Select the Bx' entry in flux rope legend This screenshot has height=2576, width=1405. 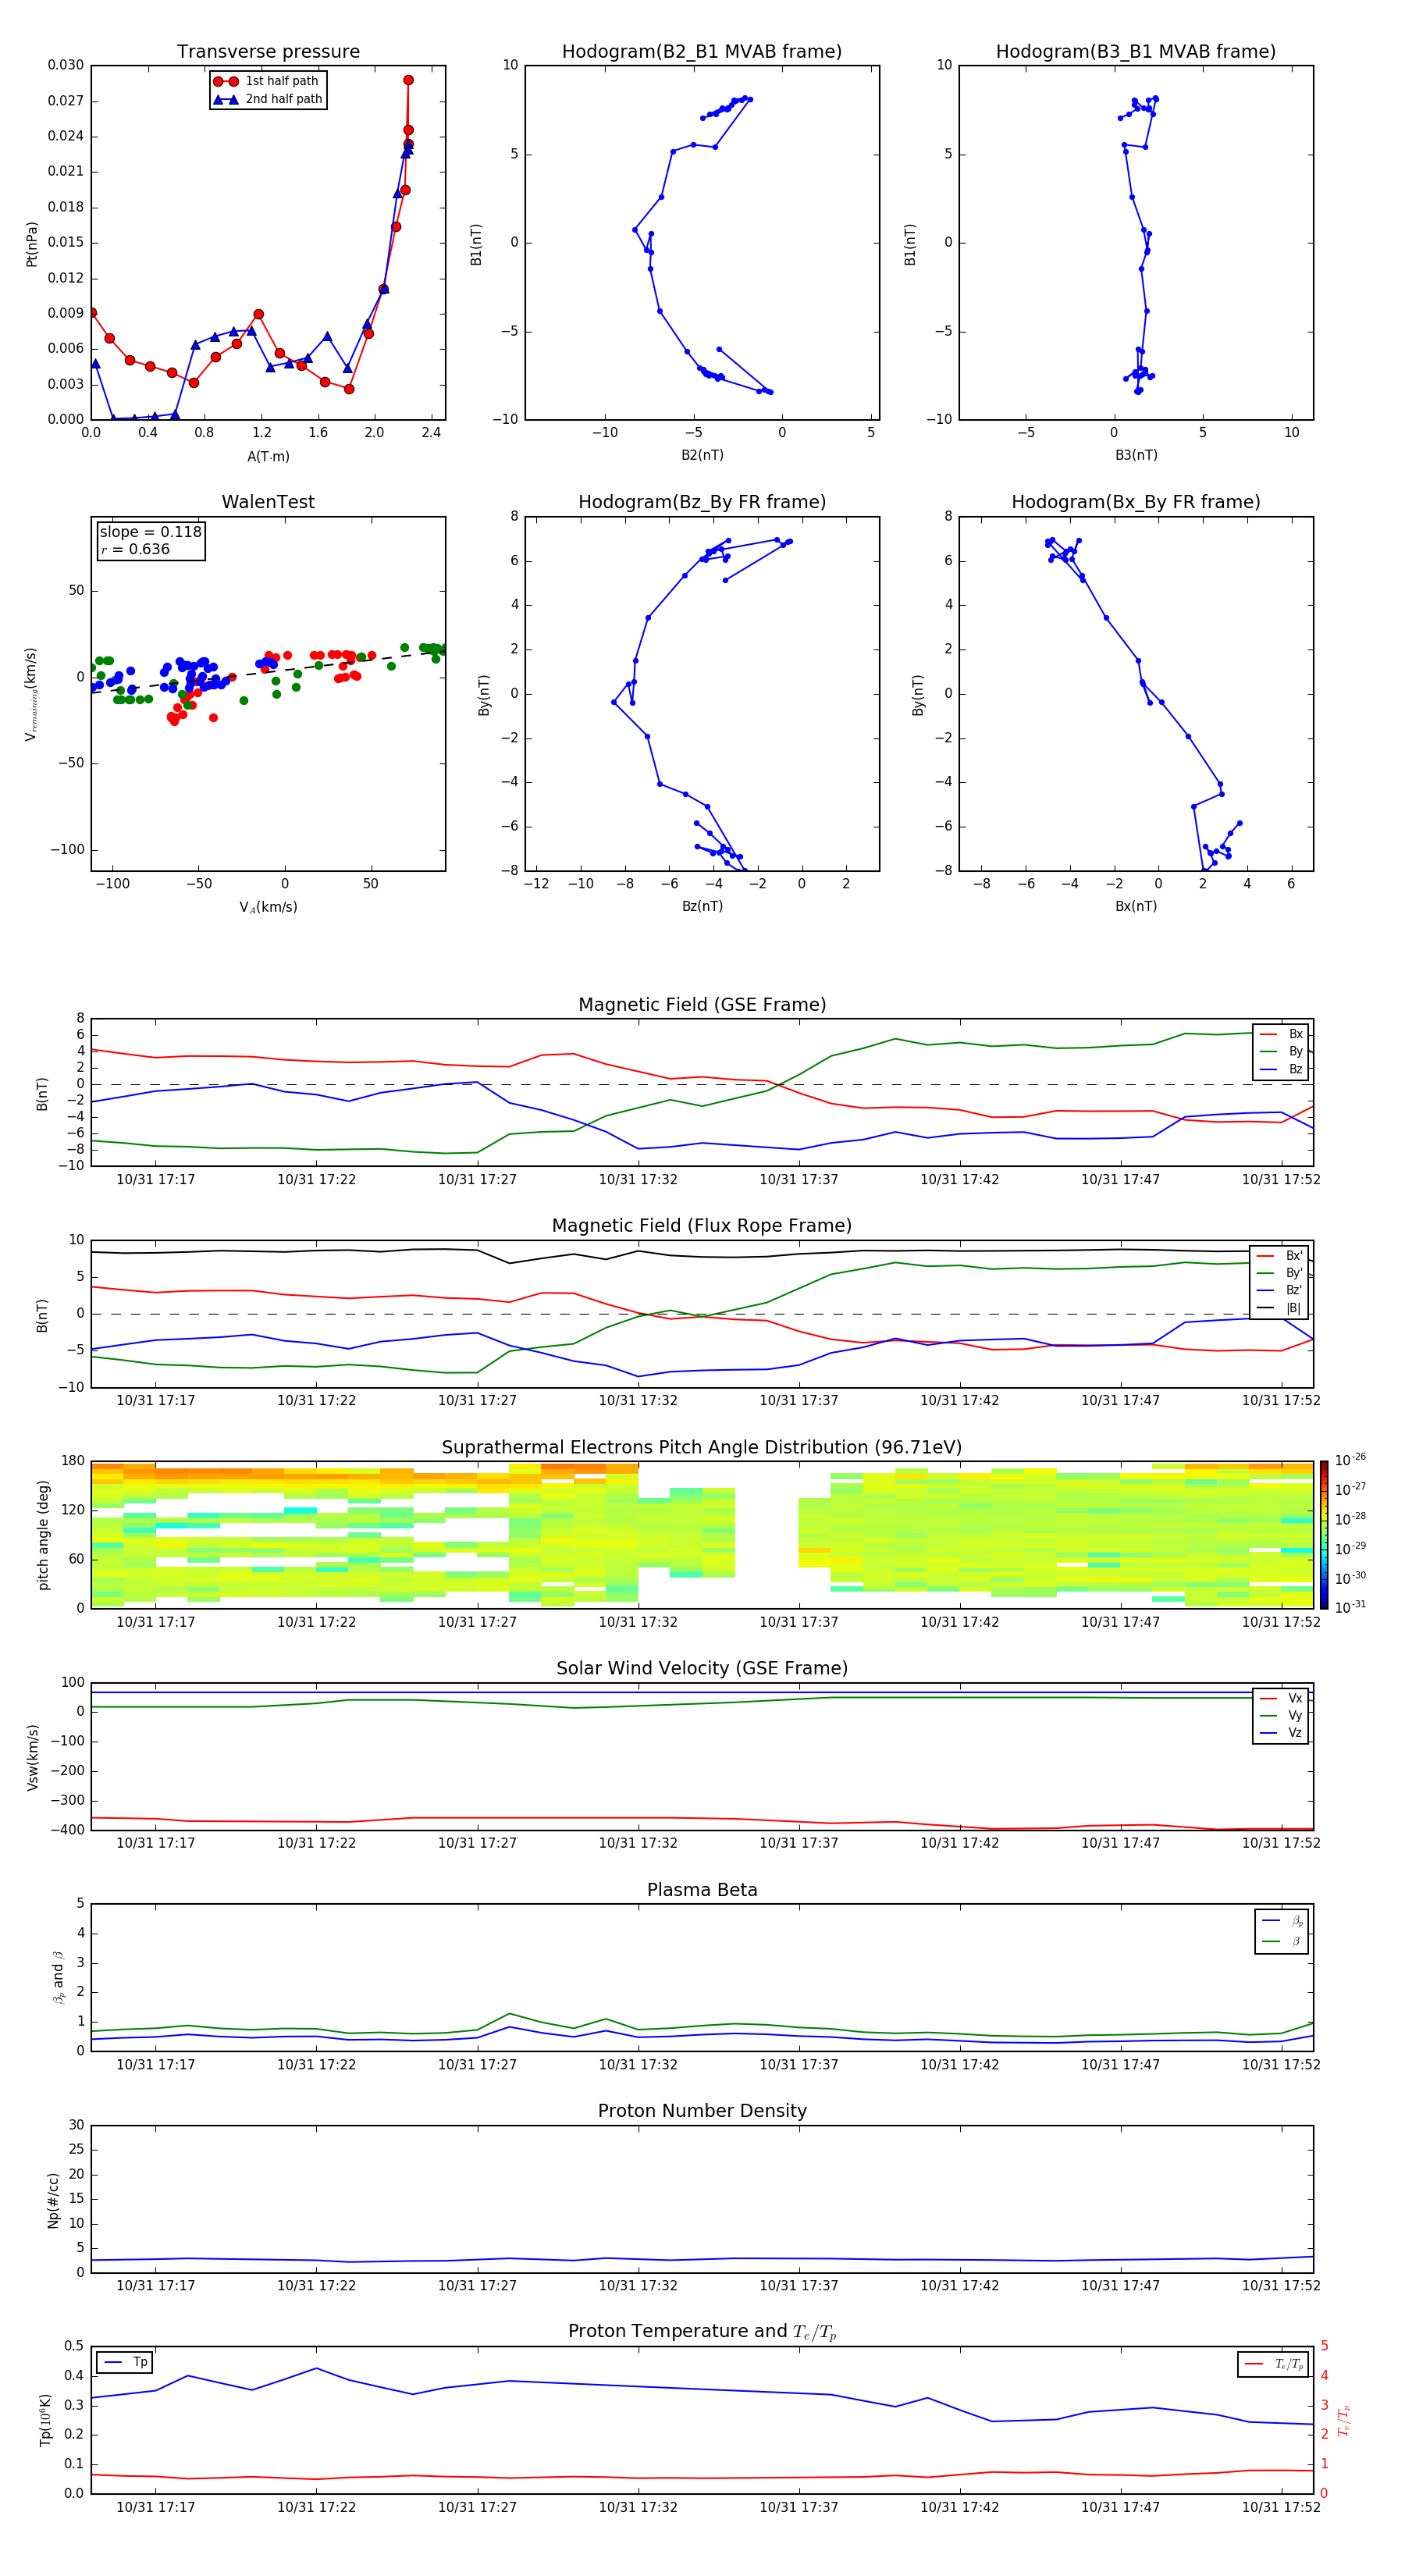pyautogui.click(x=1280, y=1256)
